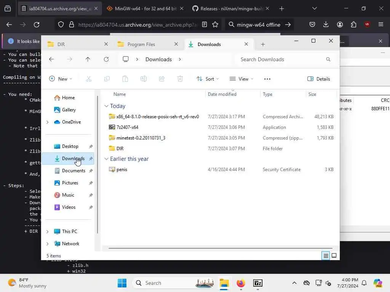The width and height of the screenshot is (390, 292).
Task: Open File Explorer from the taskbar
Action: click(224, 283)
